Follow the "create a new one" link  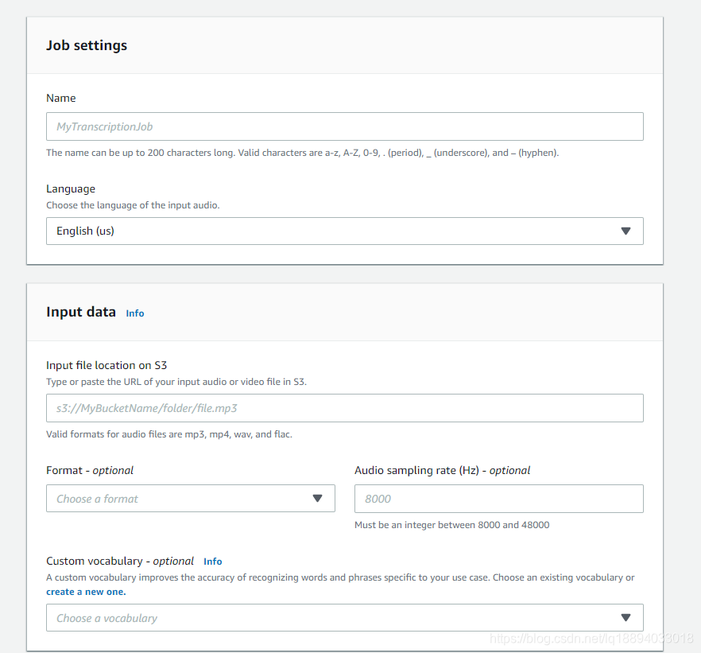(86, 592)
